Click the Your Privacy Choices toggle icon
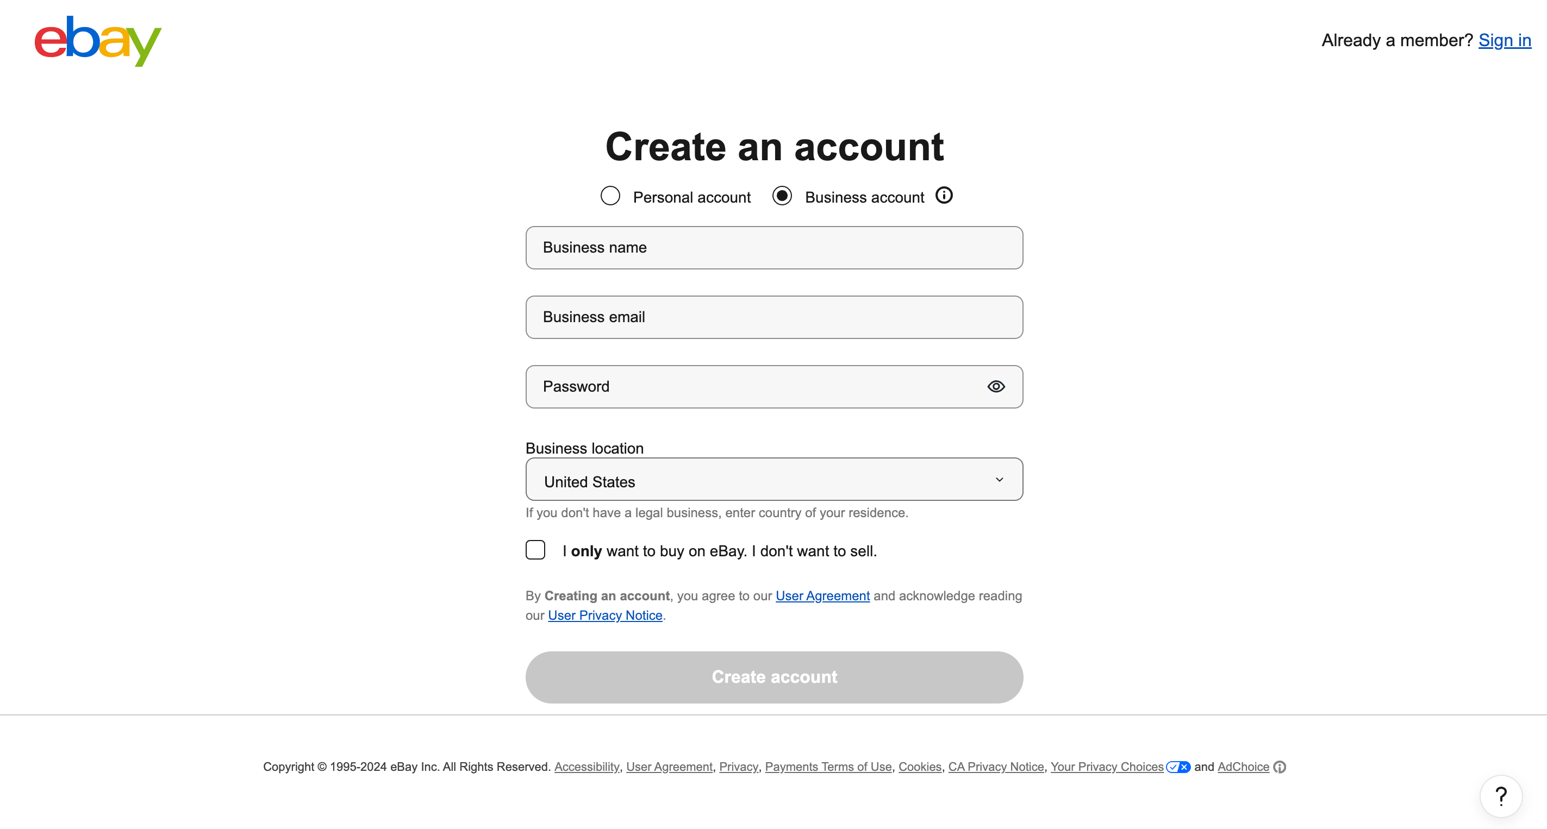1547x829 pixels. click(1178, 767)
